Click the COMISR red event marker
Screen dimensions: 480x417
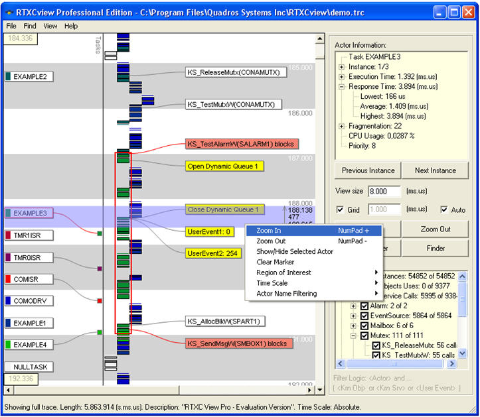pyautogui.click(x=100, y=301)
